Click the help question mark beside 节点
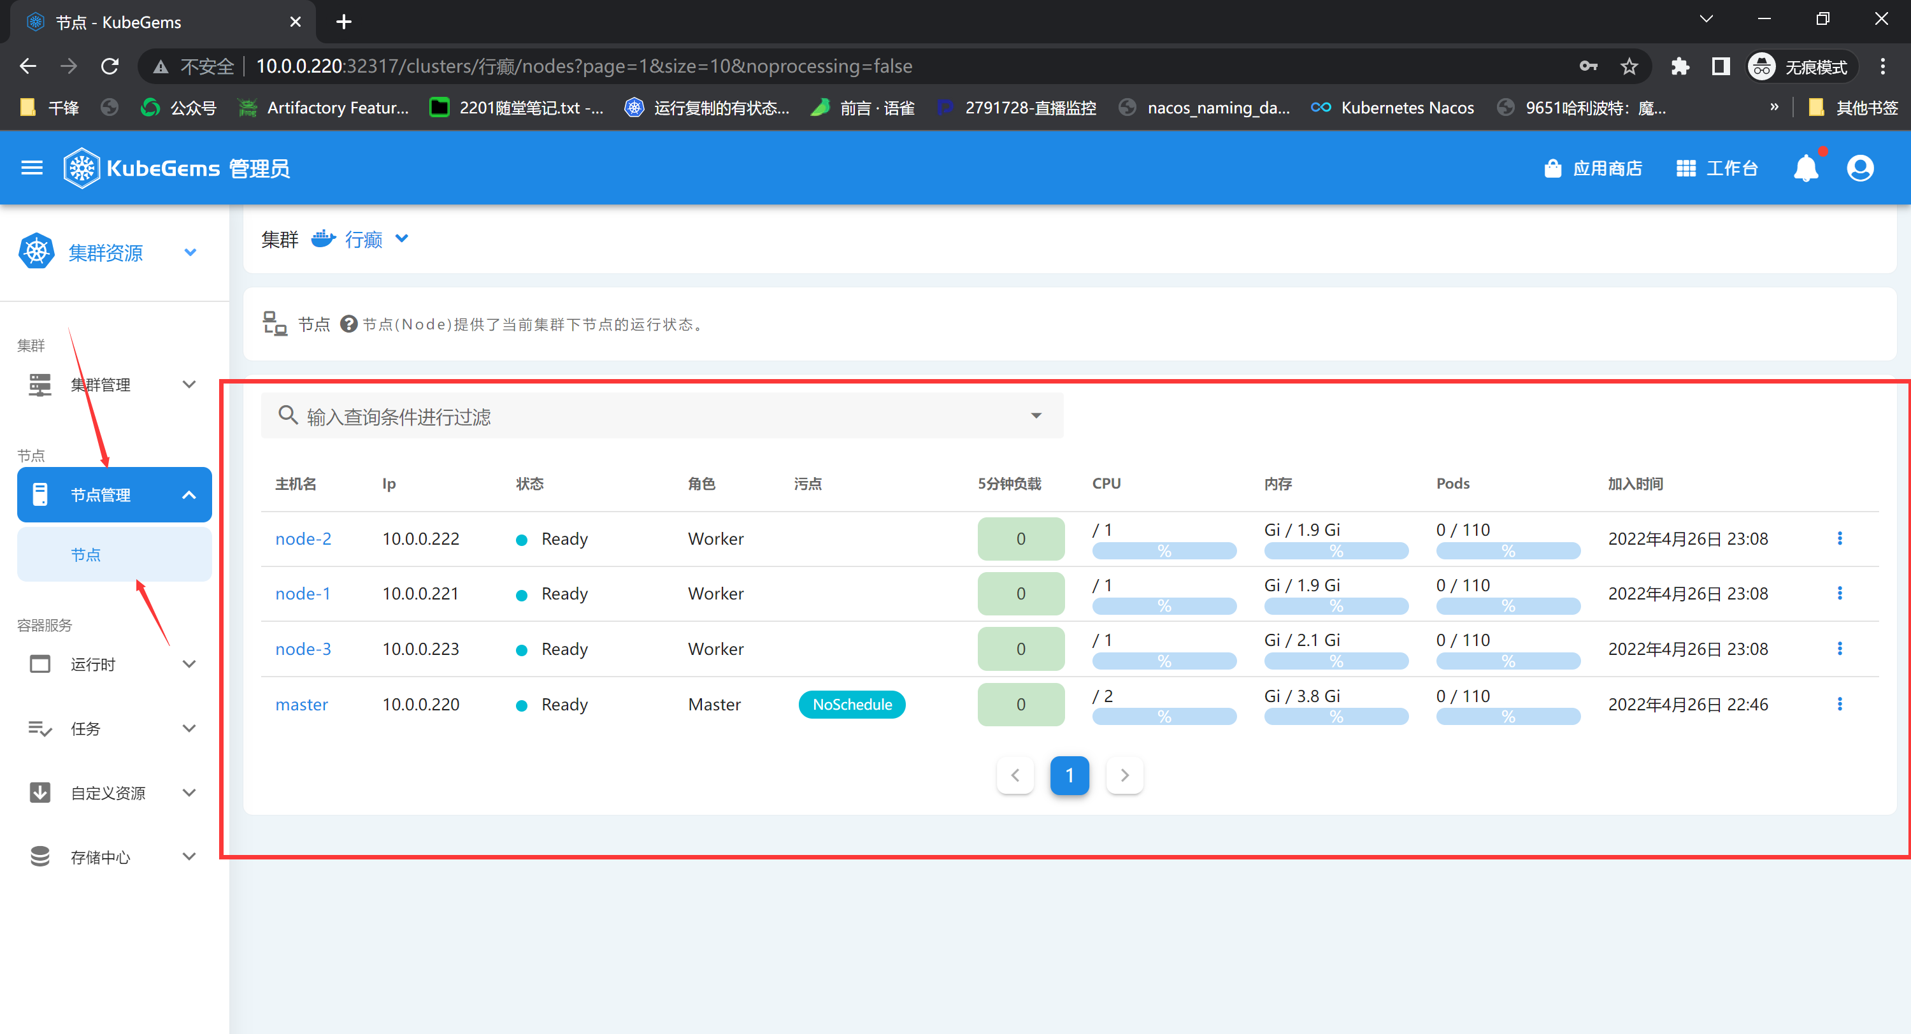Image resolution: width=1911 pixels, height=1034 pixels. (x=348, y=324)
